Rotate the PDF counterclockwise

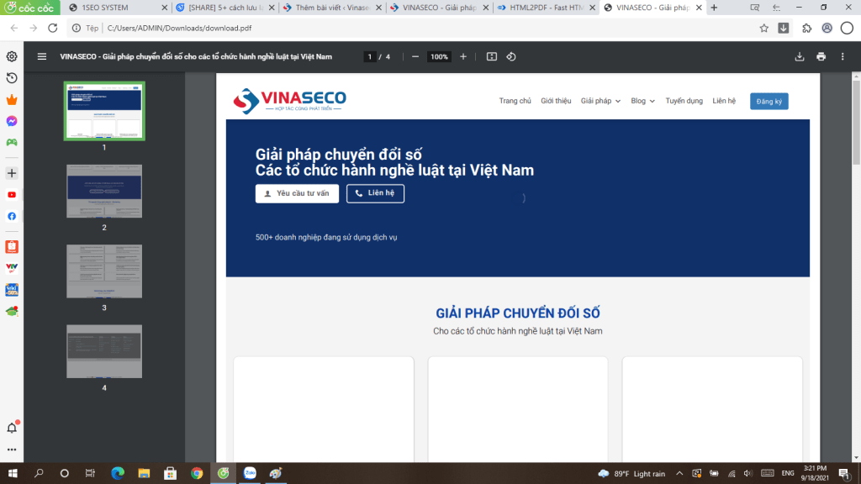click(x=511, y=56)
